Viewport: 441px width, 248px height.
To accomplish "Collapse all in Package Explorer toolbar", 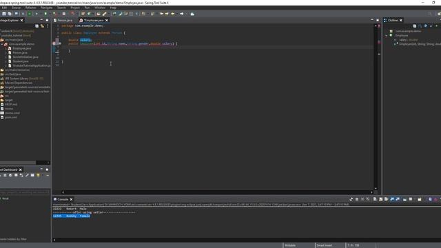I will [37, 26].
